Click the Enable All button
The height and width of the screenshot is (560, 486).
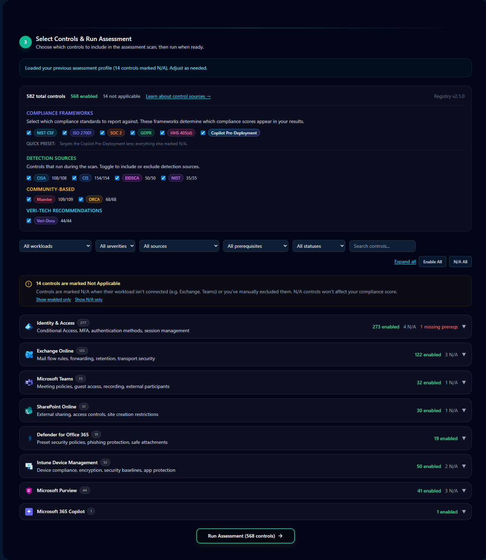pos(433,262)
